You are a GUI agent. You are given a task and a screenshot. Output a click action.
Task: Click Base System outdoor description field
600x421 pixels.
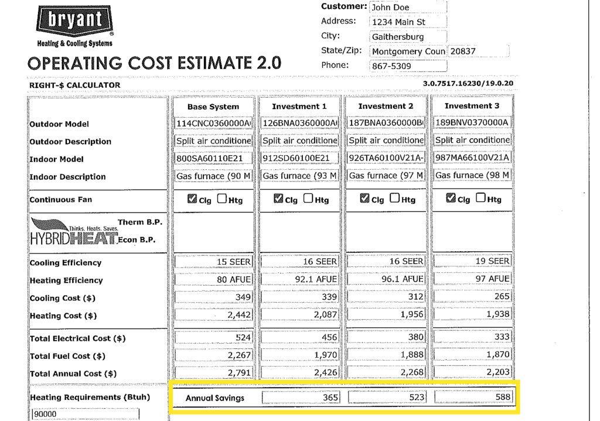213,141
